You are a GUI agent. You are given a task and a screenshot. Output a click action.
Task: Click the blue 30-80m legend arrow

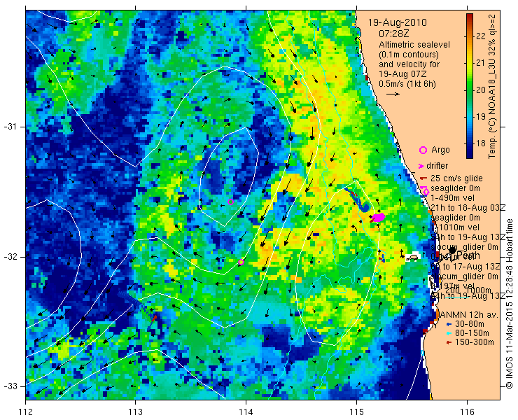tap(448, 324)
